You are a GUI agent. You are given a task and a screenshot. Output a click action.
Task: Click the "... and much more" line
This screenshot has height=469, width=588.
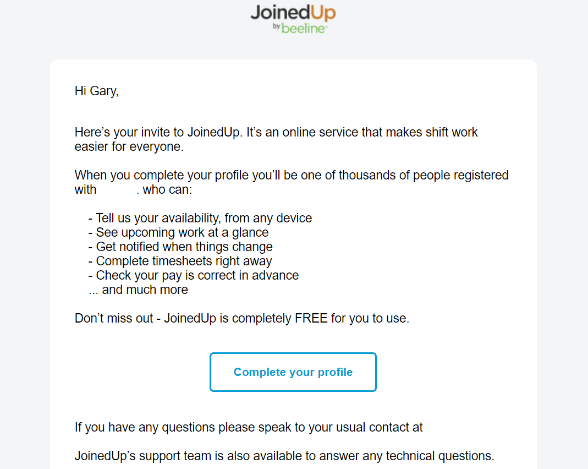click(138, 290)
